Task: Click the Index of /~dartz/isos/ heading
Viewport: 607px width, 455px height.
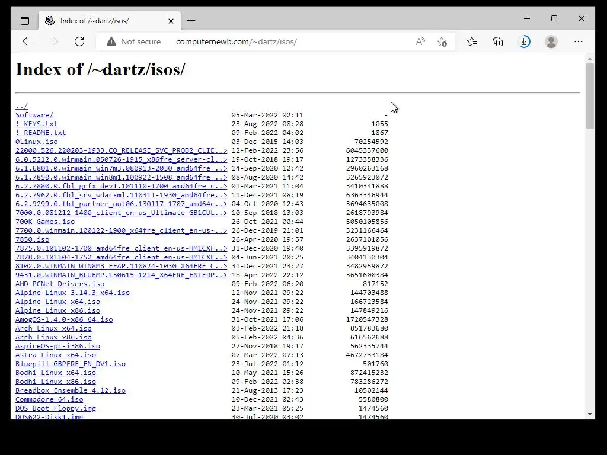Action: pos(100,70)
